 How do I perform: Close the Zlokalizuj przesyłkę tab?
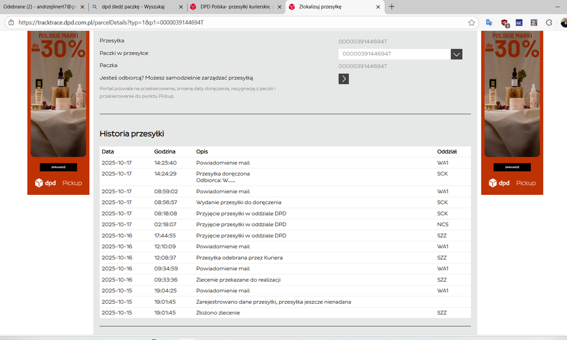point(379,7)
